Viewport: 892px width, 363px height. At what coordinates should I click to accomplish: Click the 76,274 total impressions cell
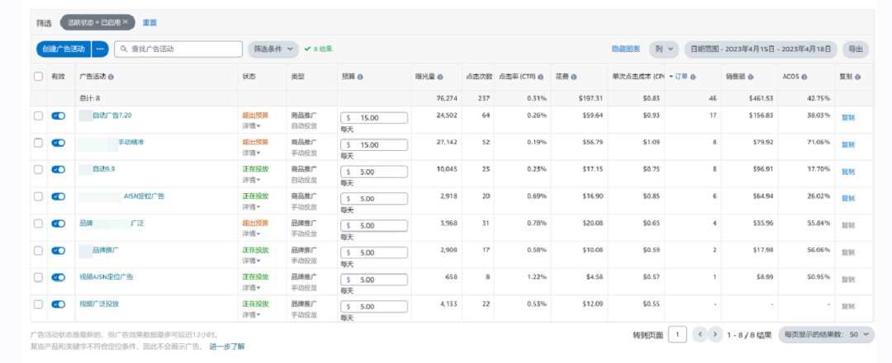click(x=445, y=98)
